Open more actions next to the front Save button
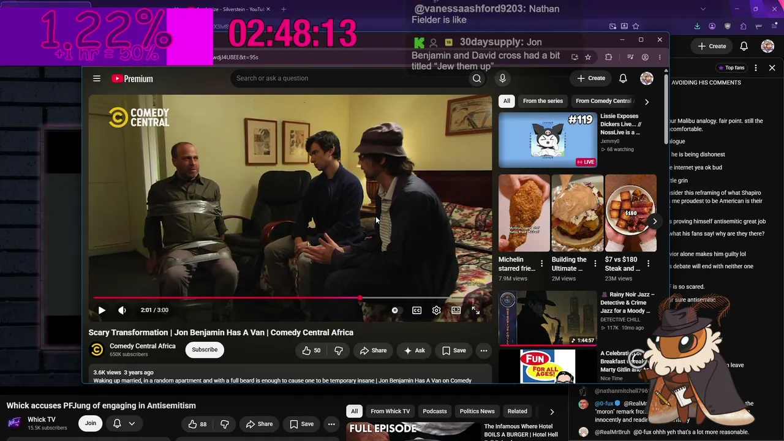Image resolution: width=784 pixels, height=441 pixels. coord(484,350)
